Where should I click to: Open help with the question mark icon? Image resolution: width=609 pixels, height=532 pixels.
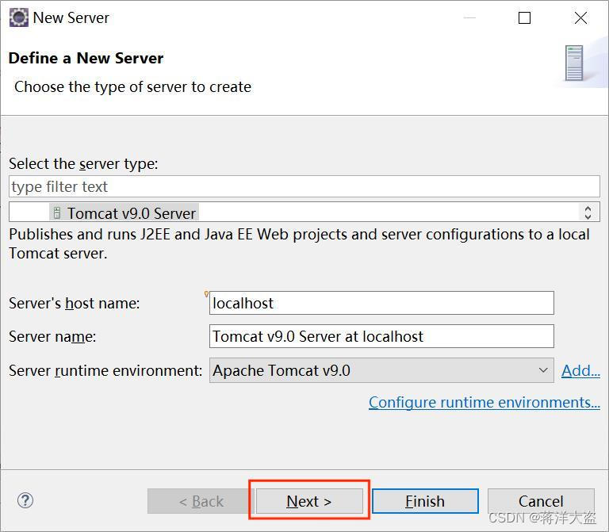coord(25,500)
